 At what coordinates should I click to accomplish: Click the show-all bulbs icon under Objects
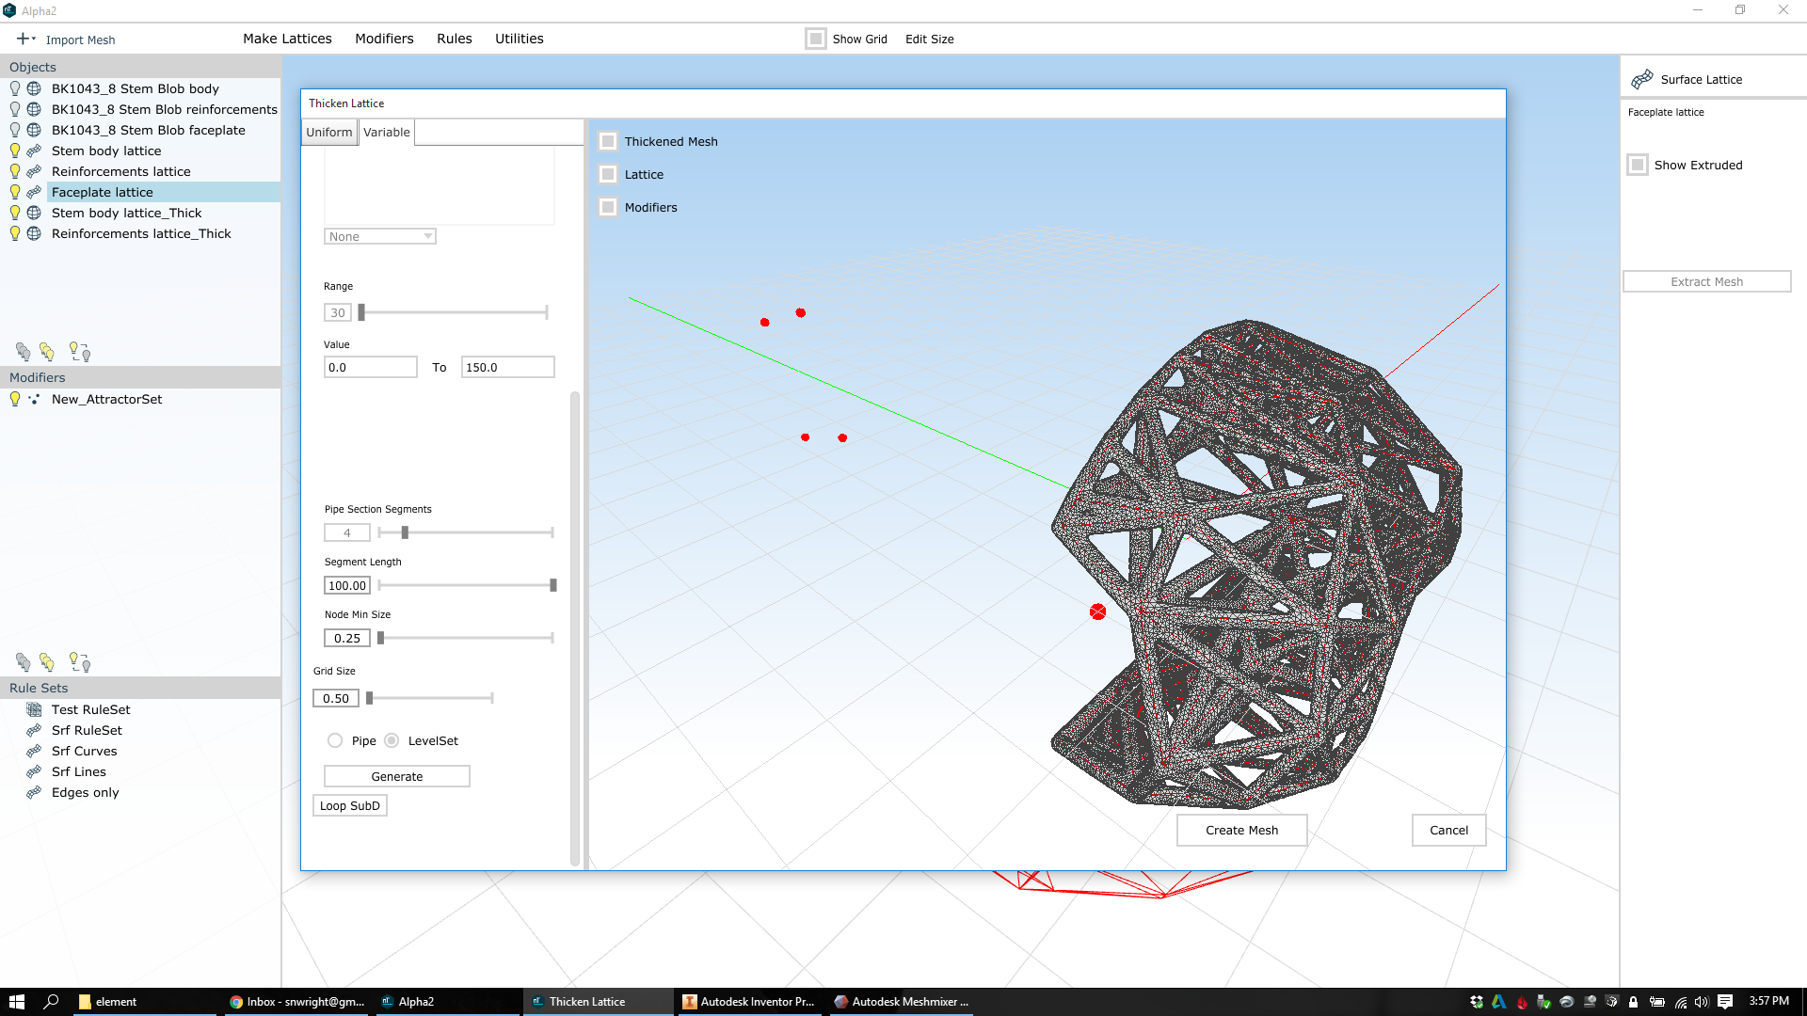(x=47, y=352)
